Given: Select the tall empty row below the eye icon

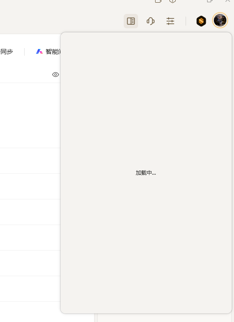Looking at the screenshot, I should tap(30, 115).
